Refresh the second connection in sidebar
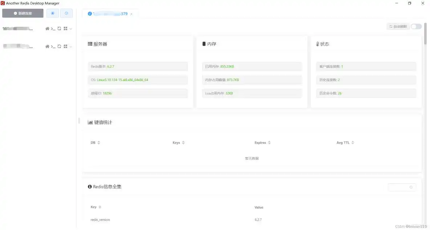Viewport: 430px width, 230px height. pyautogui.click(x=59, y=46)
